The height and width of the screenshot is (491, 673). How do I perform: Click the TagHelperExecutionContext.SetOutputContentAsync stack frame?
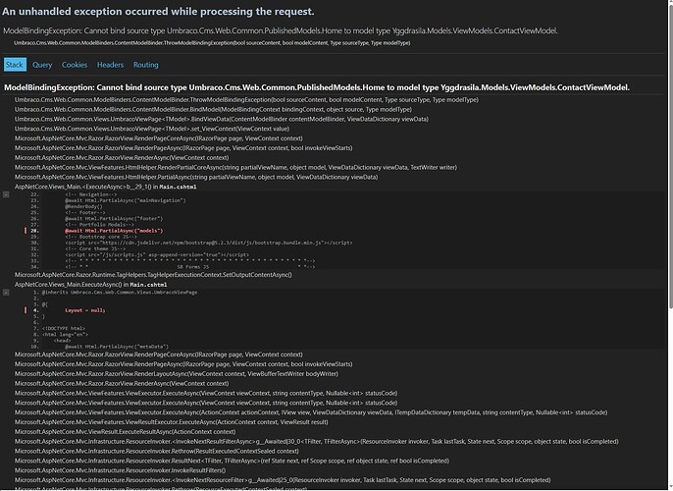[153, 275]
